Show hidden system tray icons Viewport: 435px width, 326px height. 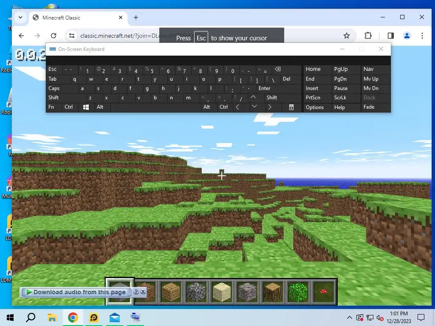350,318
